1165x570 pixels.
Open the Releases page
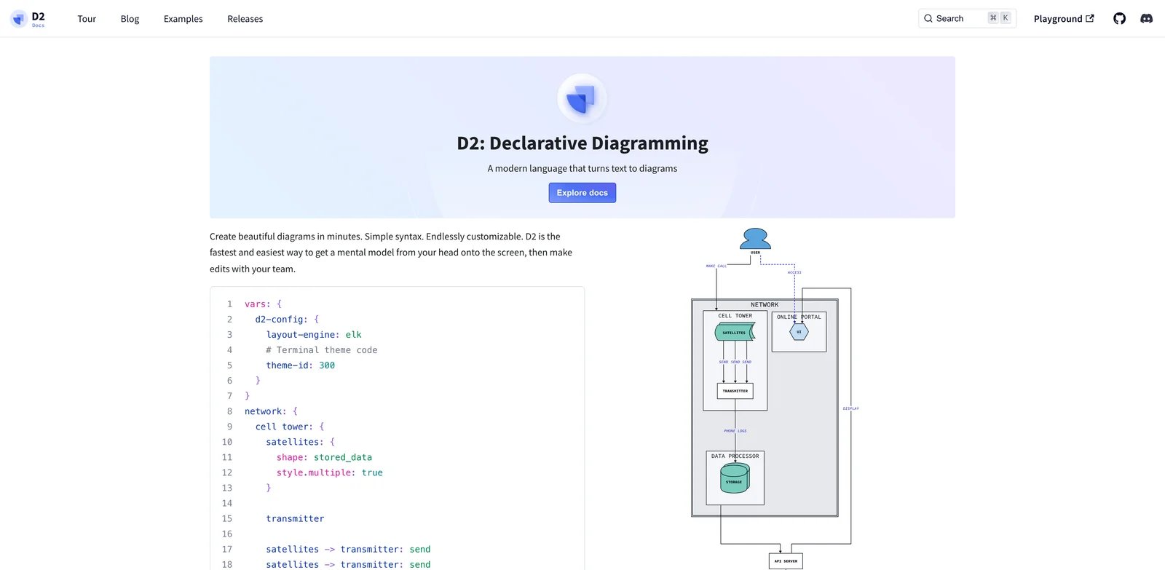coord(245,19)
